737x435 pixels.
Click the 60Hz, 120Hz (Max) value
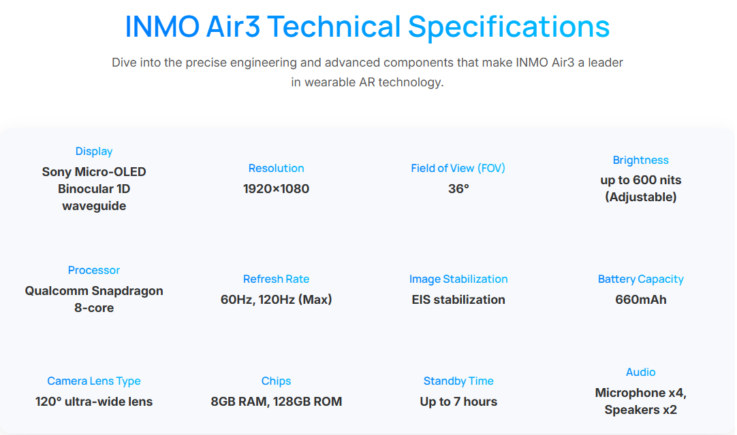point(276,300)
